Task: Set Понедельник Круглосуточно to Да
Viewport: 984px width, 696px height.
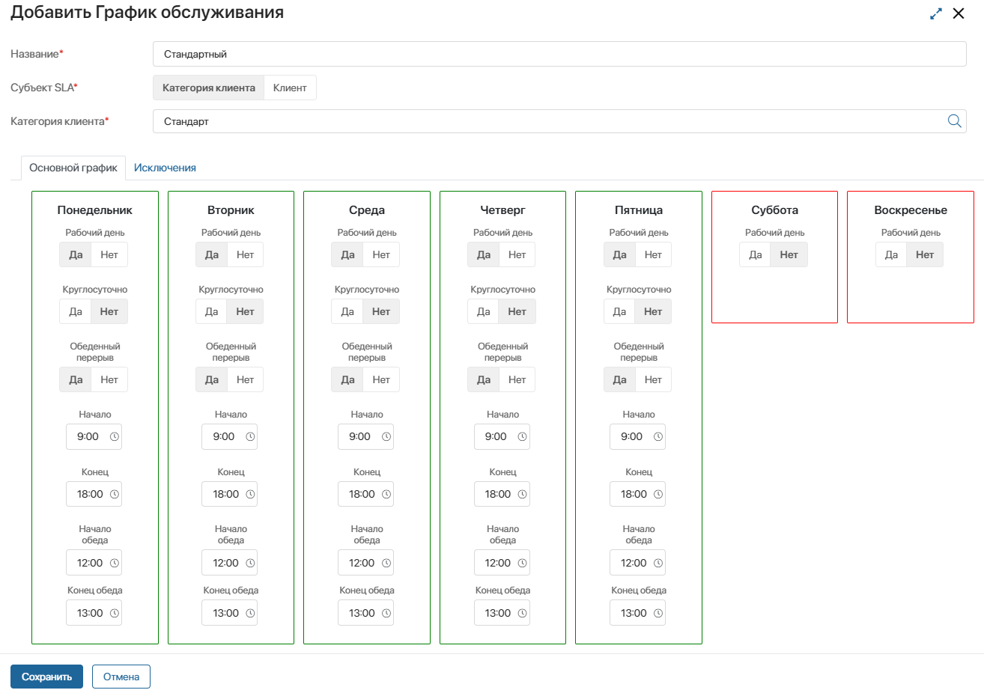Action: [76, 312]
